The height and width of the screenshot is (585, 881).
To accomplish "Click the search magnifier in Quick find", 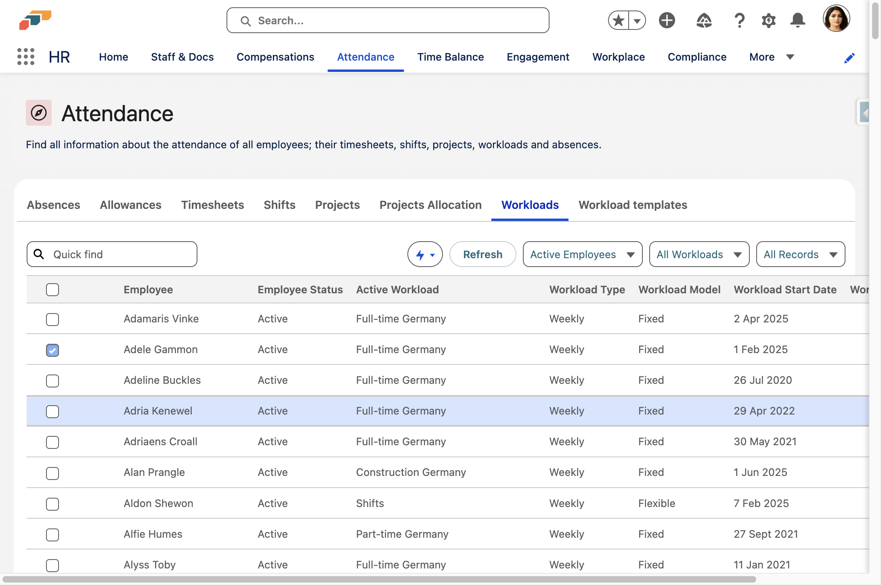I will pos(39,254).
